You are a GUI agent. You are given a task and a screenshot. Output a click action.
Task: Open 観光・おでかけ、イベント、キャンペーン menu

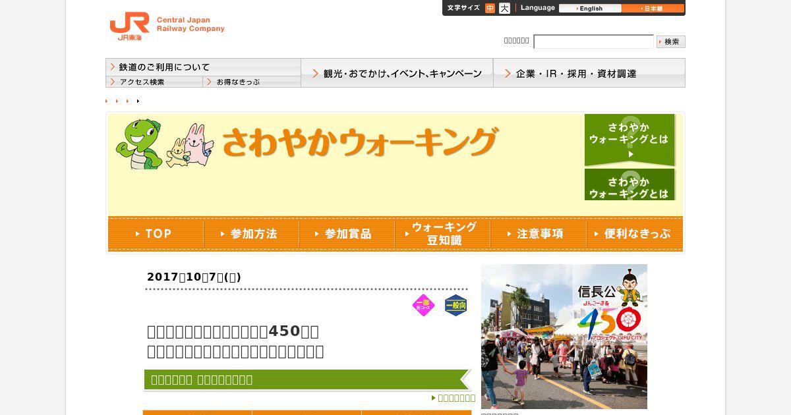pyautogui.click(x=397, y=73)
